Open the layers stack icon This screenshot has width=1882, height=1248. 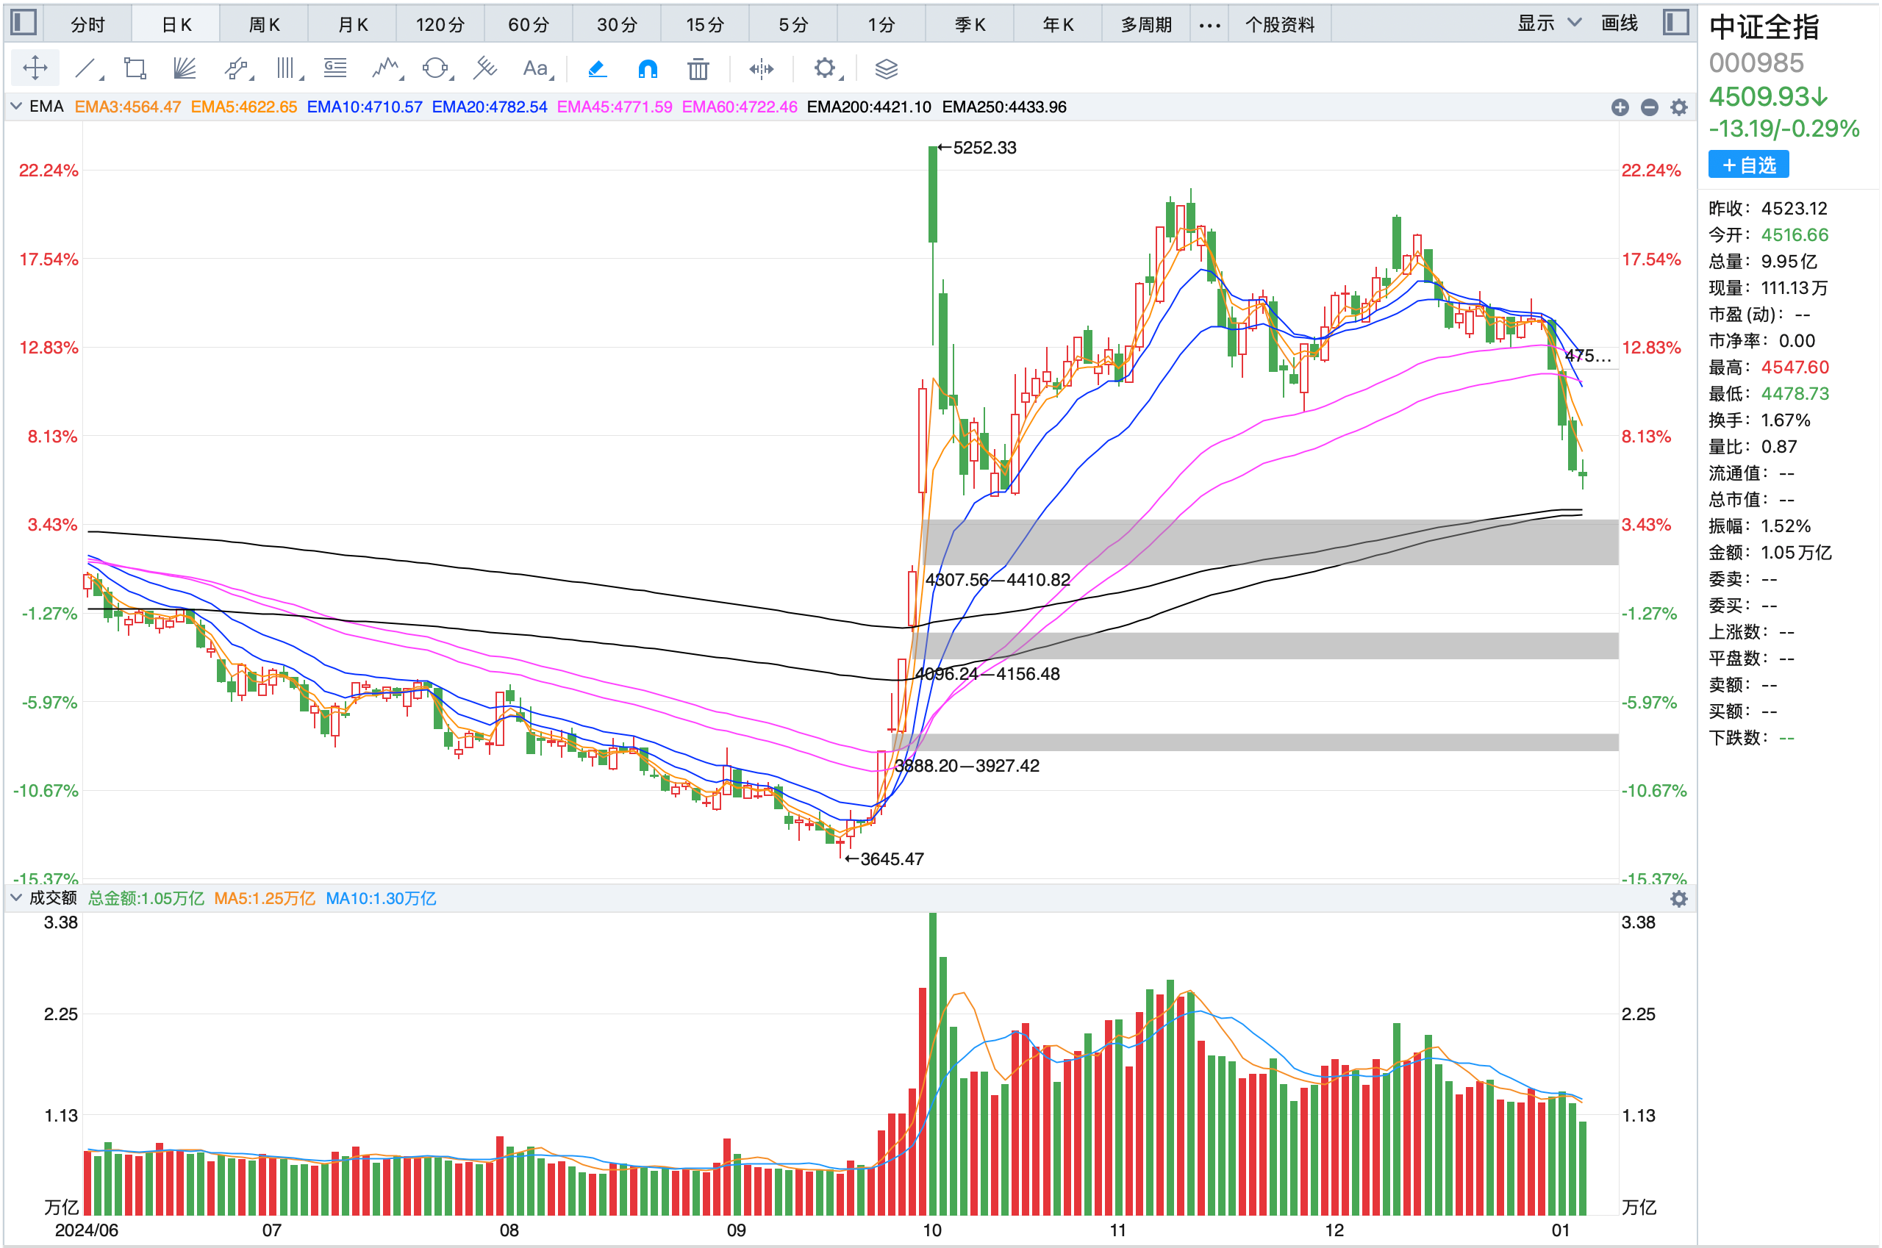(886, 69)
